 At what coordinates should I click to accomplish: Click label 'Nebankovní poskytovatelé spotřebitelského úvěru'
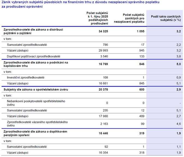(36, 103)
